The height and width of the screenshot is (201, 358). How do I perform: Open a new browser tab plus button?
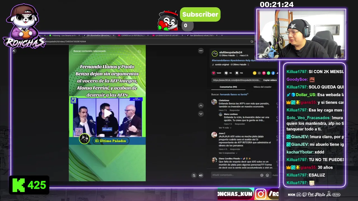click(222, 35)
